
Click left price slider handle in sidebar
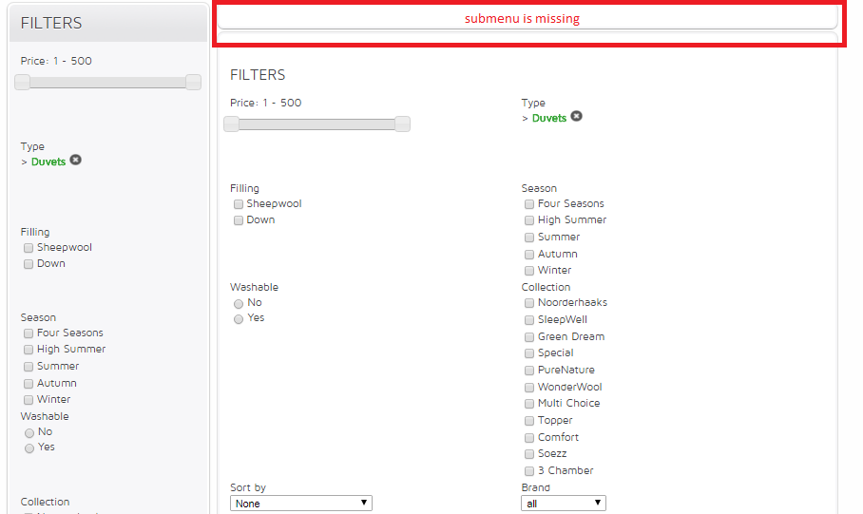point(22,83)
